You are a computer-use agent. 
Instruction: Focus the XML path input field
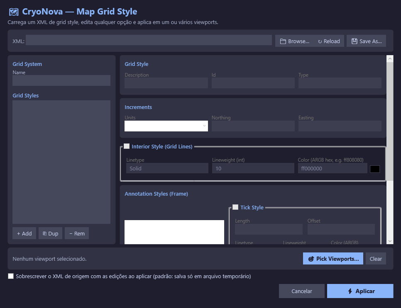pos(149,40)
